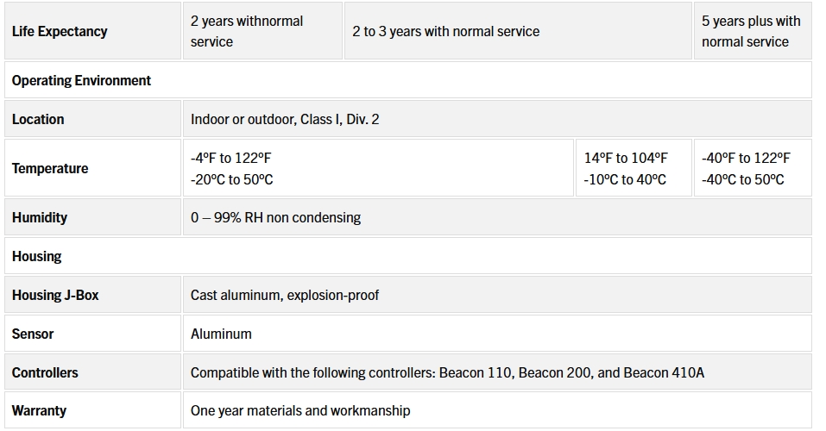The height and width of the screenshot is (431, 826).
Task: Select the "0 – 99% RH non condensing" value
Action: tap(275, 217)
